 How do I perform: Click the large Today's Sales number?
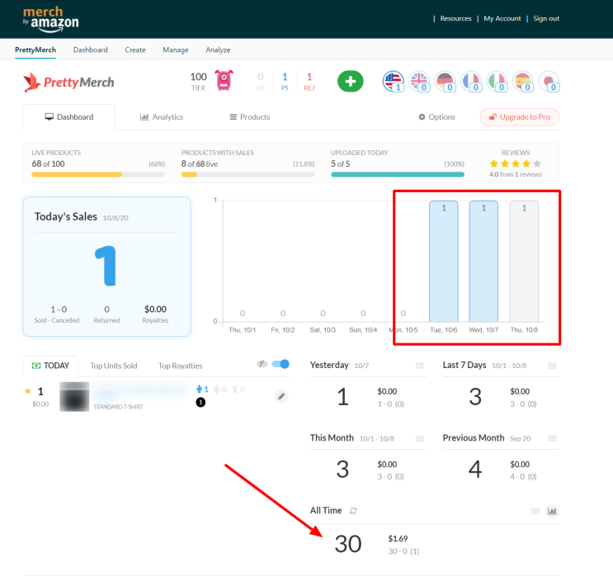[106, 266]
